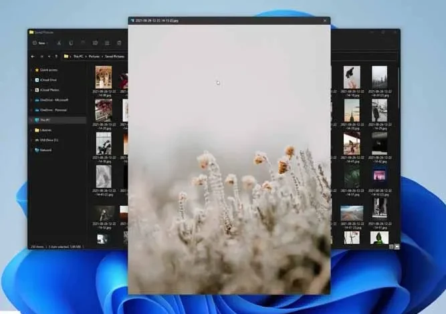Select the dark green leaves thumbnail

352,176
